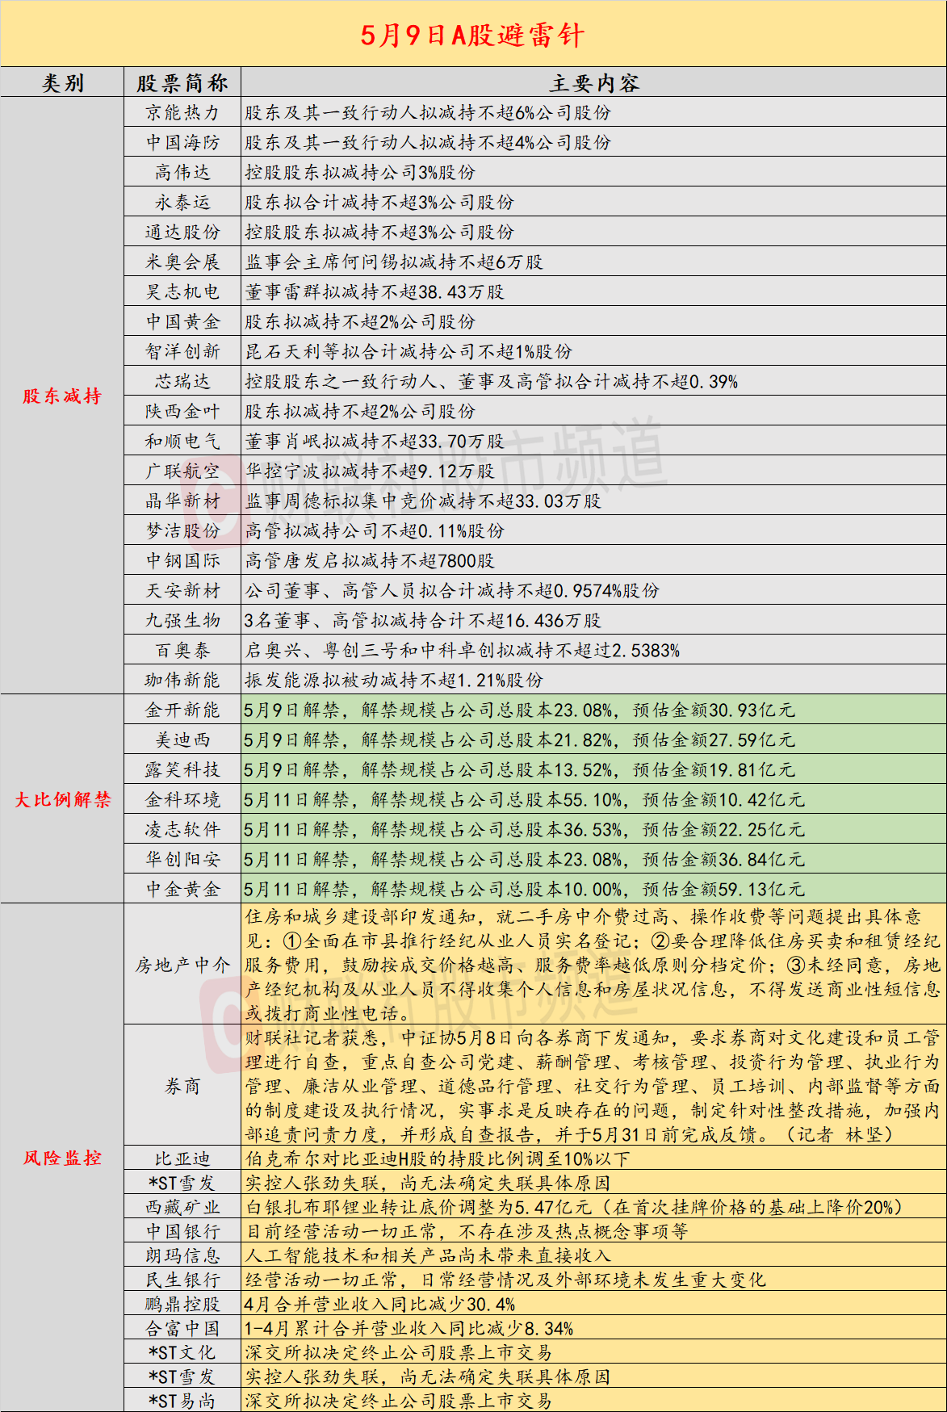Select the stock name "高伟达"

click(x=182, y=172)
